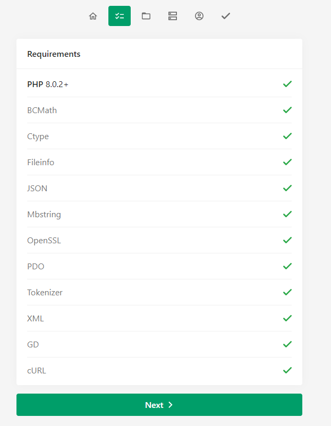Click the green check beside OpenSSL
This screenshot has height=426, width=331.
tap(287, 240)
